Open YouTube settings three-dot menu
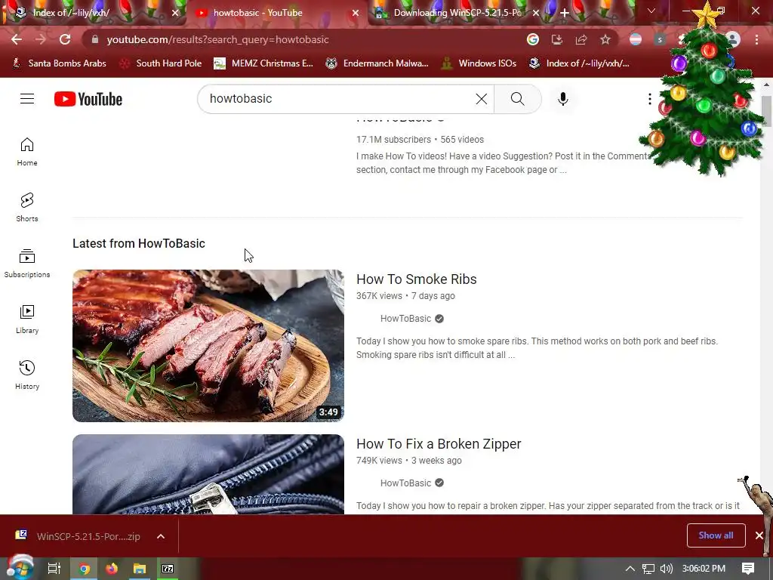The image size is (773, 580). point(650,99)
